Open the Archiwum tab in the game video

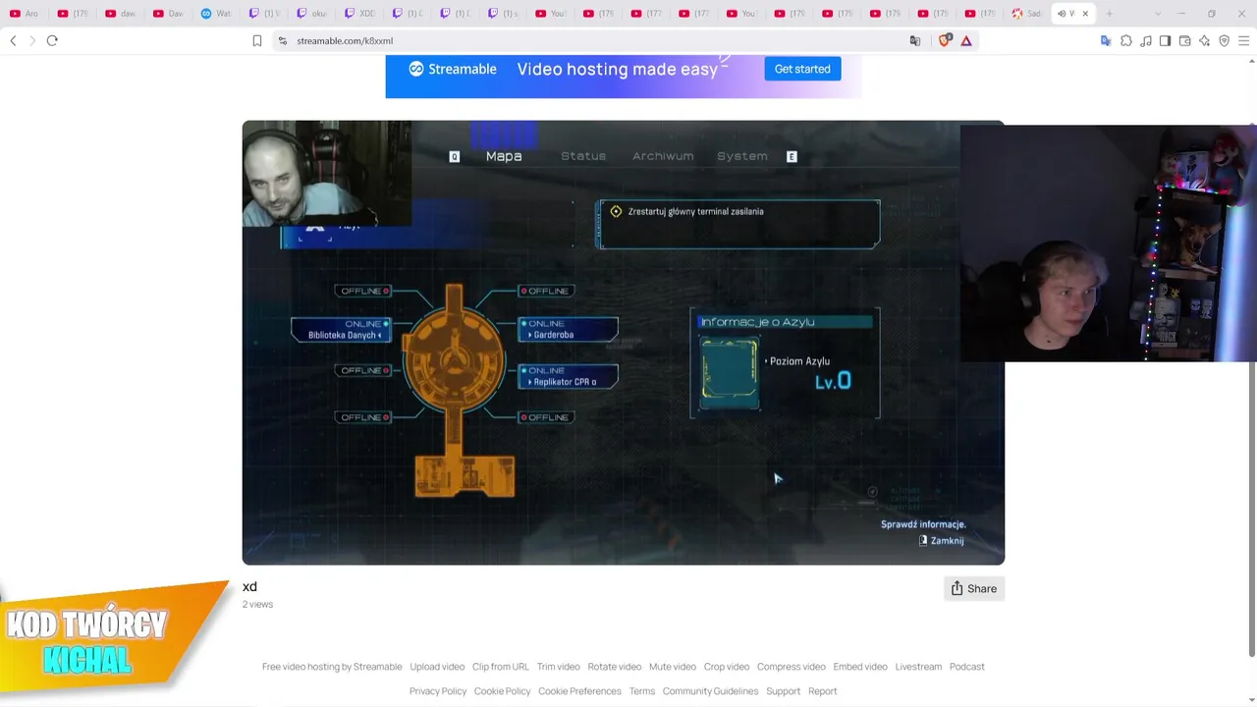tap(663, 156)
